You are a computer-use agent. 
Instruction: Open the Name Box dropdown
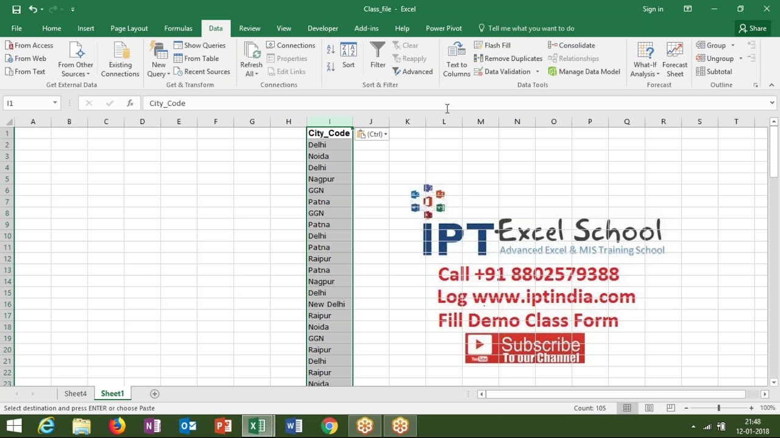pyautogui.click(x=55, y=103)
